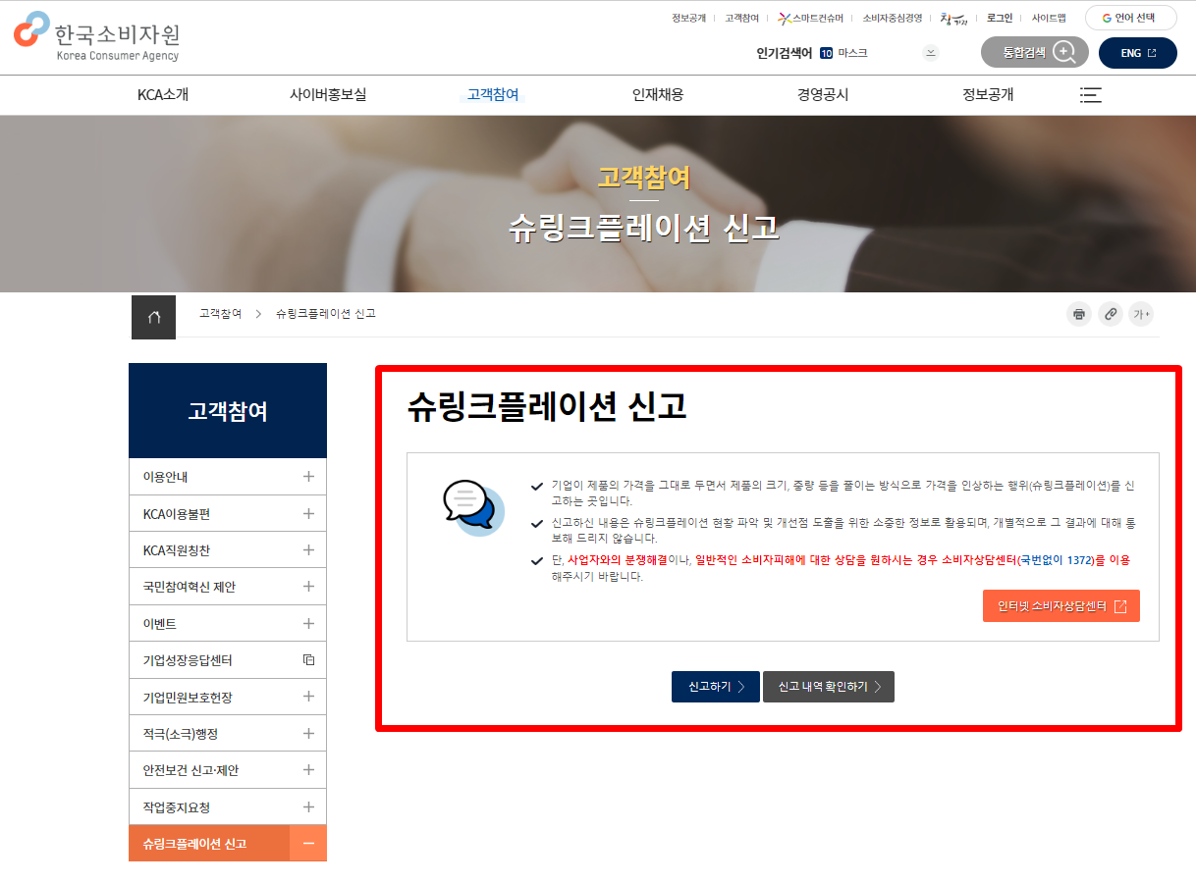
Task: Expand 국민참여혁신 제안 via the plus sign
Action: tap(308, 587)
